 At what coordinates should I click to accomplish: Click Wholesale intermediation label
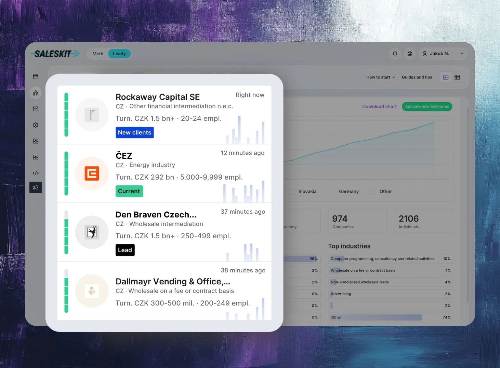click(x=166, y=224)
